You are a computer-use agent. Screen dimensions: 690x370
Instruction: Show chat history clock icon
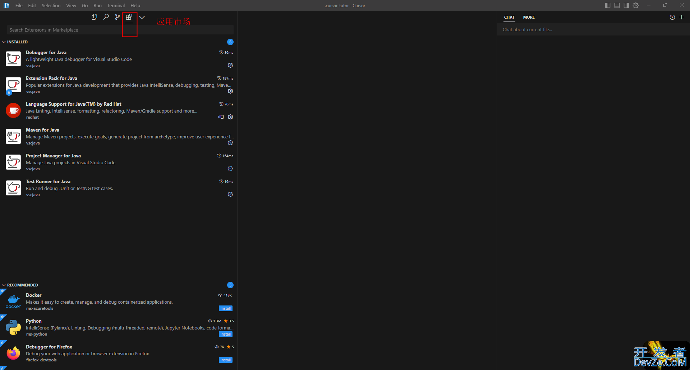pos(672,17)
